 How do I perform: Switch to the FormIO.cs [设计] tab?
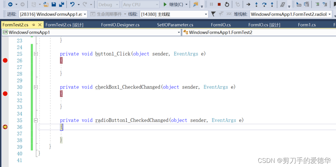tap(264, 25)
